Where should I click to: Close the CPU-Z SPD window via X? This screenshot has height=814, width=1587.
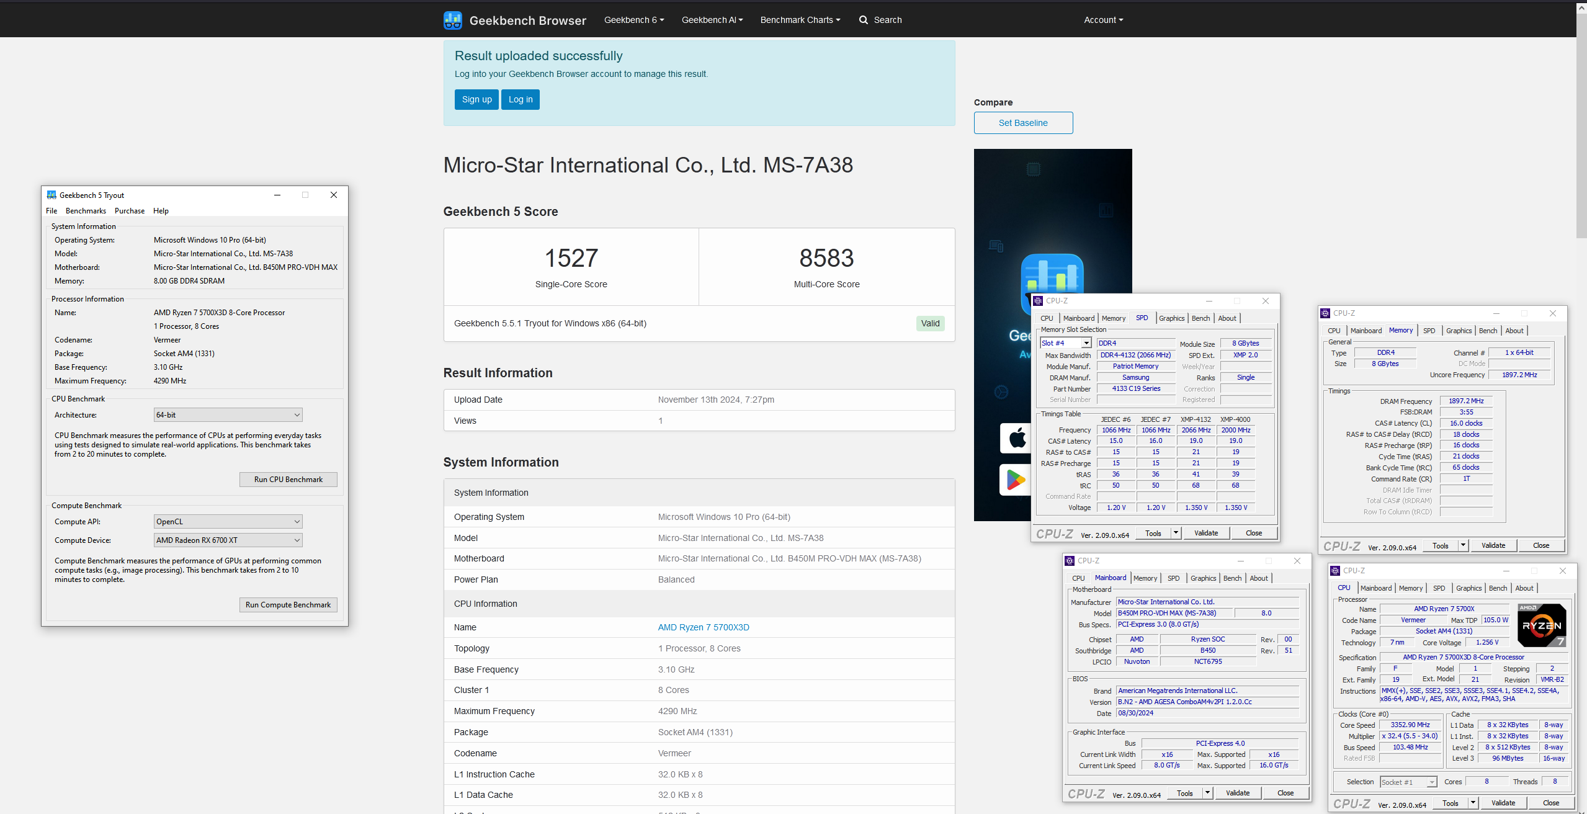(1266, 301)
